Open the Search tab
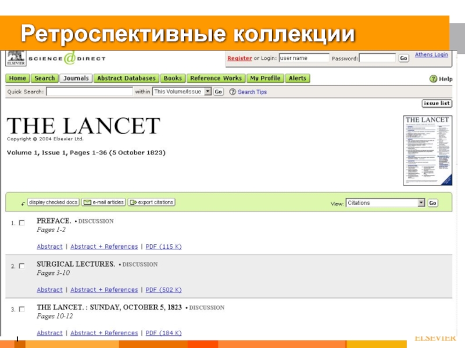The width and height of the screenshot is (465, 348). click(45, 78)
